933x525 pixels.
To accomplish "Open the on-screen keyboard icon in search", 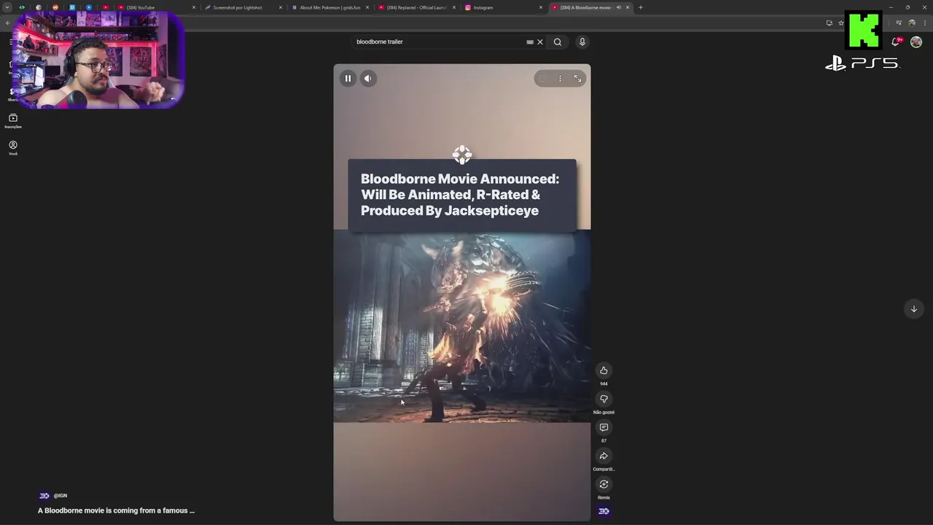I will click(x=530, y=42).
